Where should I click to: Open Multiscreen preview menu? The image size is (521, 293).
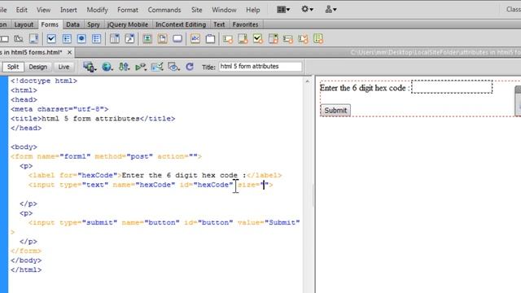[x=90, y=67]
